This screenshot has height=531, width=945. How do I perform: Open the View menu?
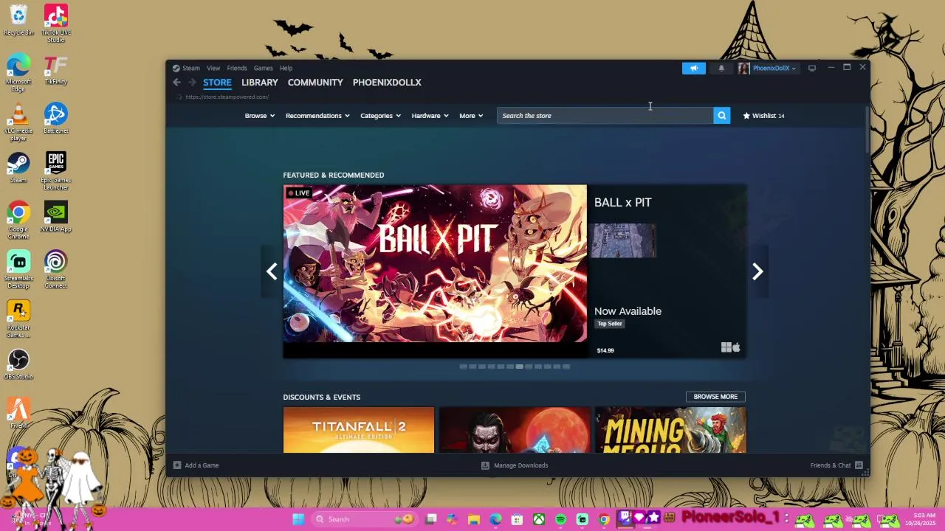tap(213, 68)
